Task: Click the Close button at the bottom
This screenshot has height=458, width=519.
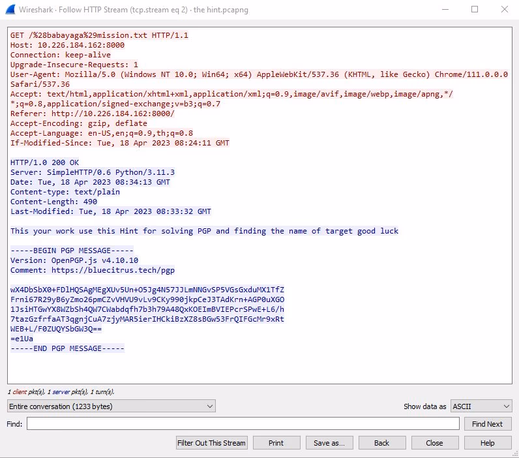Action: tap(435, 443)
